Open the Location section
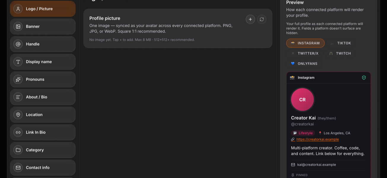This screenshot has height=178, width=387. (x=43, y=115)
